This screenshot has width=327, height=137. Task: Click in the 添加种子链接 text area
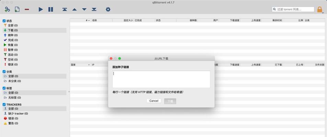(161, 79)
